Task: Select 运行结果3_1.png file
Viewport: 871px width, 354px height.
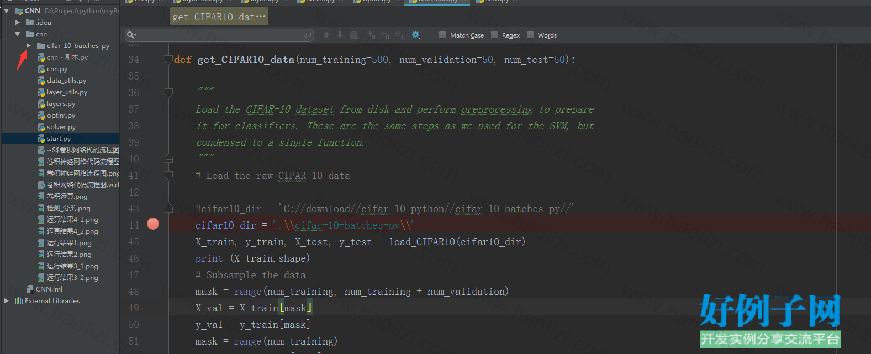Action: click(72, 266)
